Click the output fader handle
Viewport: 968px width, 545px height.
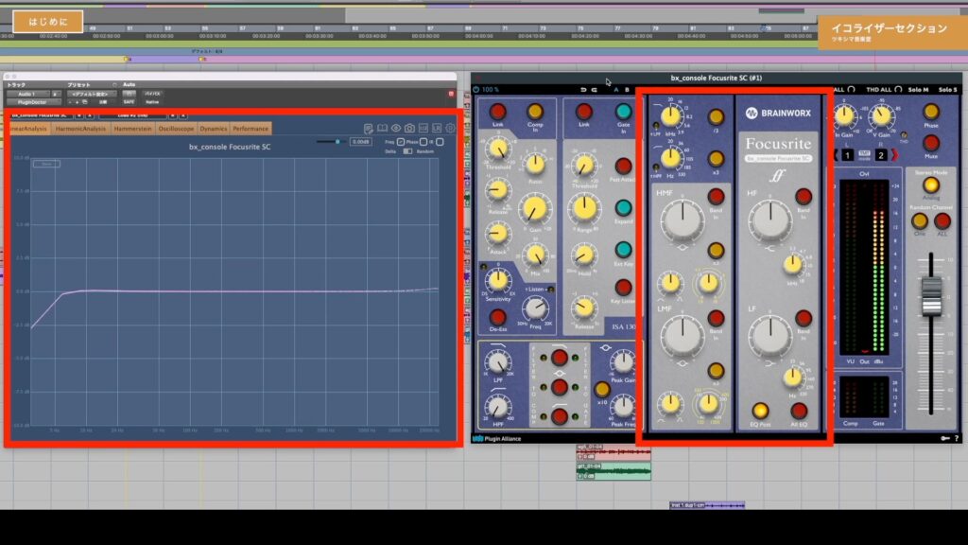pos(931,296)
